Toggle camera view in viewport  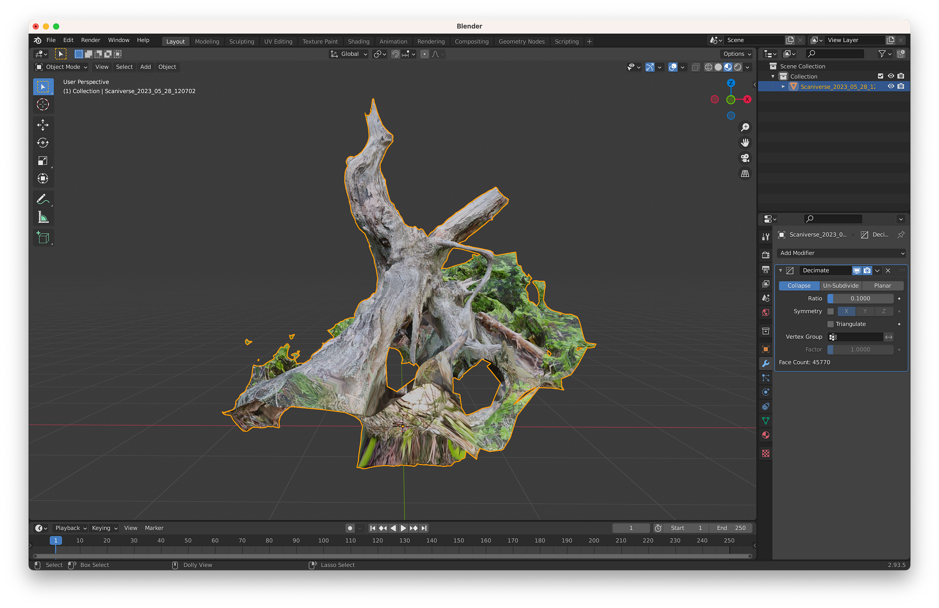745,158
